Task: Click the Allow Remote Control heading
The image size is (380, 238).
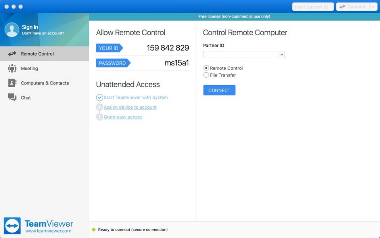Action: [x=131, y=33]
